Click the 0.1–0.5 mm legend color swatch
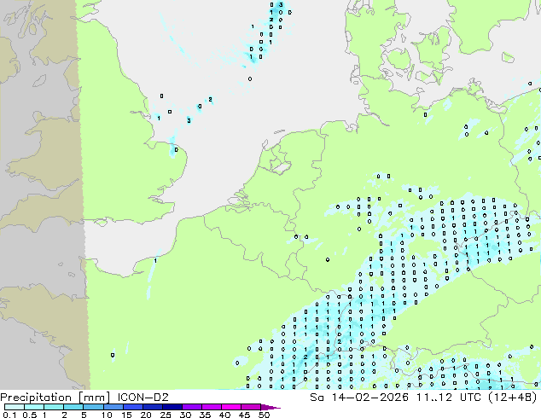The height and width of the screenshot is (418, 541). click(15, 407)
